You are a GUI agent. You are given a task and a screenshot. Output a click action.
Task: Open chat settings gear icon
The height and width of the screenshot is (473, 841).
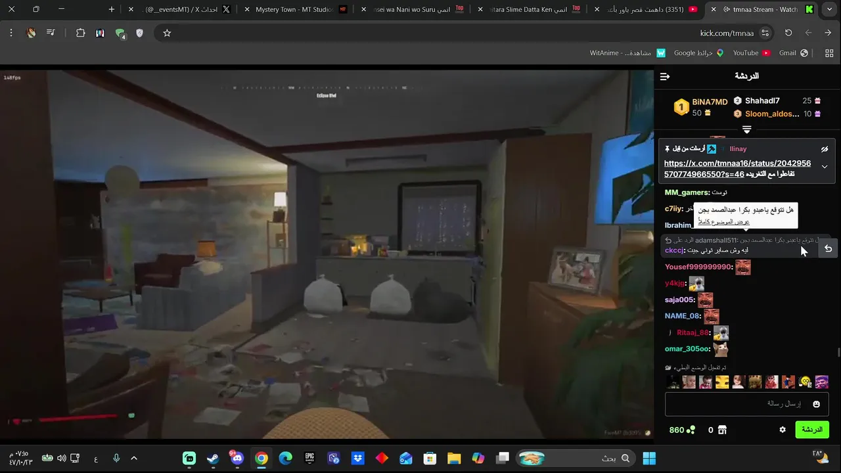[x=783, y=430]
